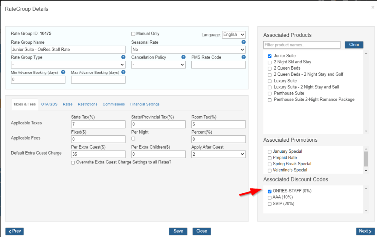Viewport: 377px width, 237px height.
Task: Click the Filter product names input field
Action: (302, 45)
